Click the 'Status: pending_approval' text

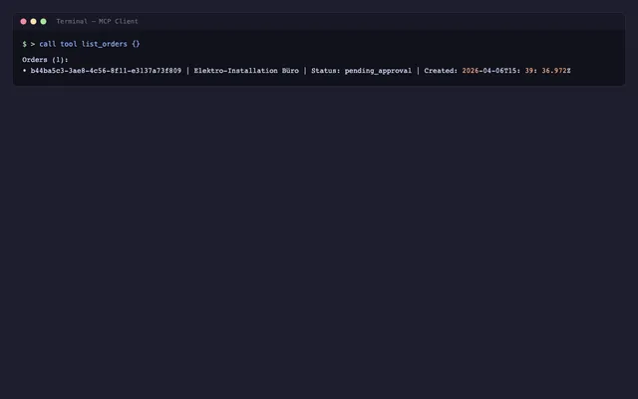[361, 71]
